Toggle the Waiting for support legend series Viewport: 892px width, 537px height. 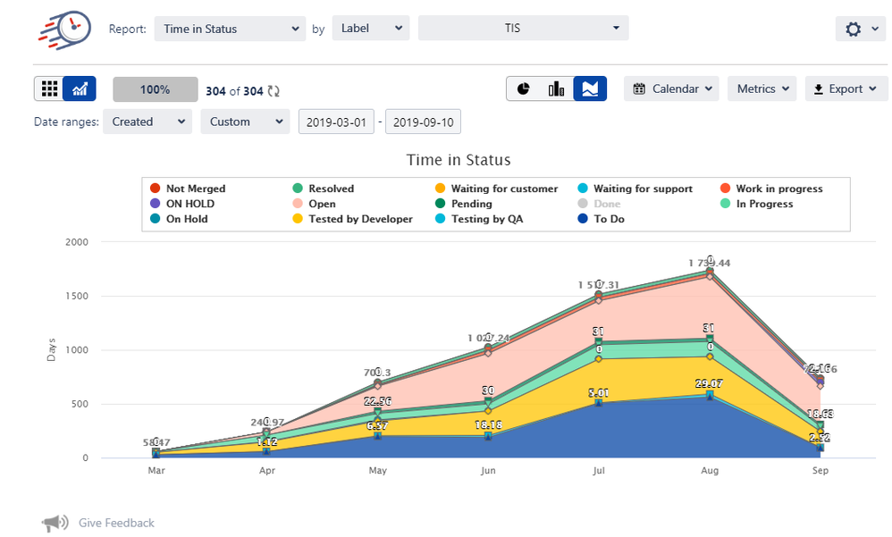635,189
